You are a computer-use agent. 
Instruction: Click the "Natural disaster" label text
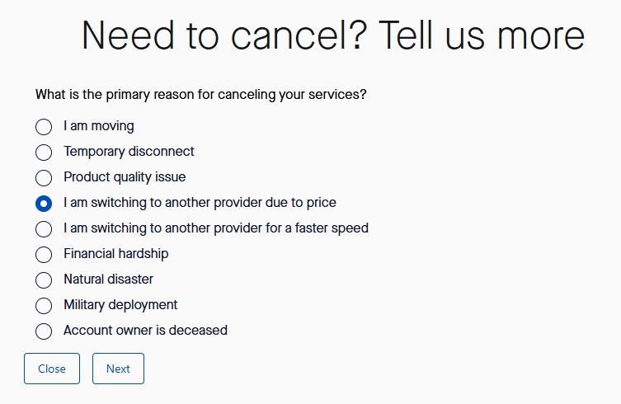pos(108,280)
